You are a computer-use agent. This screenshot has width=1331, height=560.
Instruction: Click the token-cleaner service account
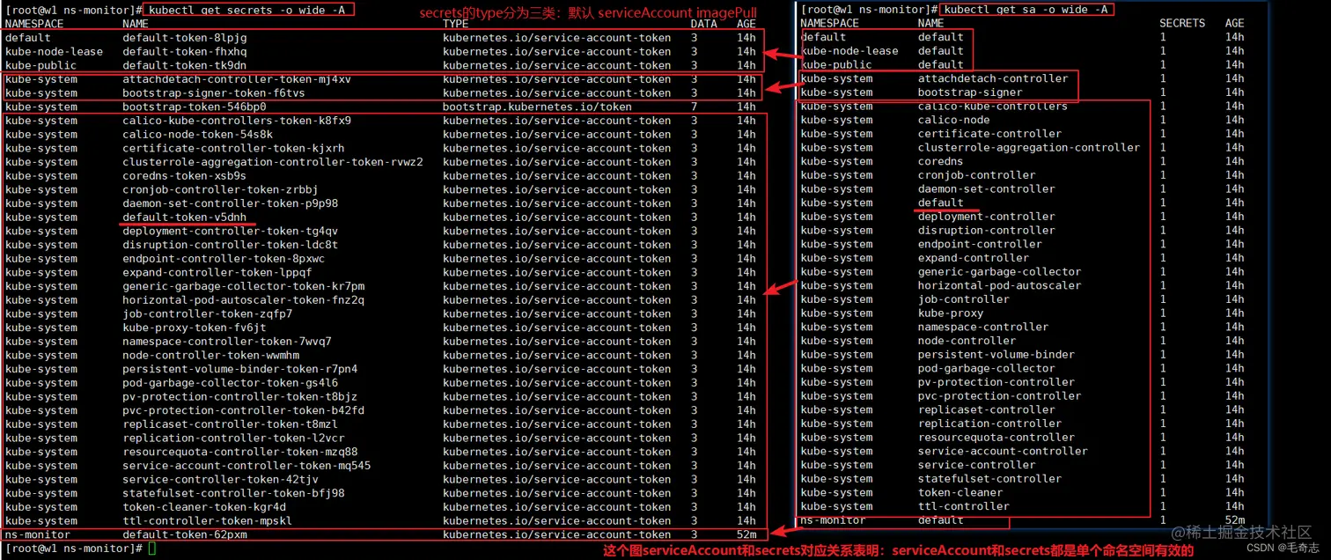pos(960,493)
